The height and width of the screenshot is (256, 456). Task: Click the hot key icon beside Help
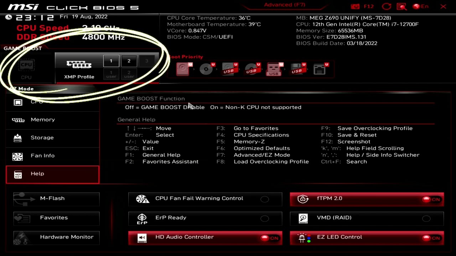(18, 174)
